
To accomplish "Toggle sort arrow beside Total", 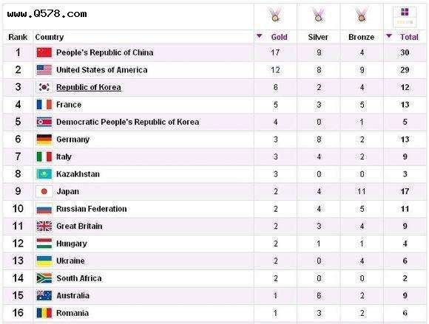I will point(388,36).
